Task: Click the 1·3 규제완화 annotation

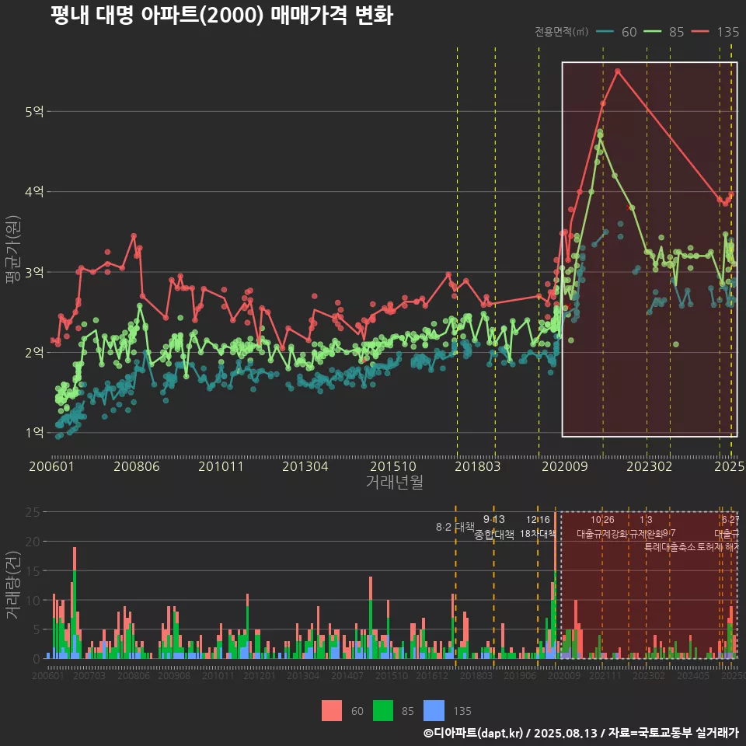Action: (646, 527)
